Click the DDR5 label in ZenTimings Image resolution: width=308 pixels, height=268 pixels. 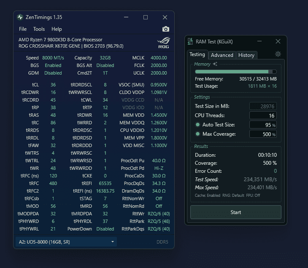pos(162,242)
